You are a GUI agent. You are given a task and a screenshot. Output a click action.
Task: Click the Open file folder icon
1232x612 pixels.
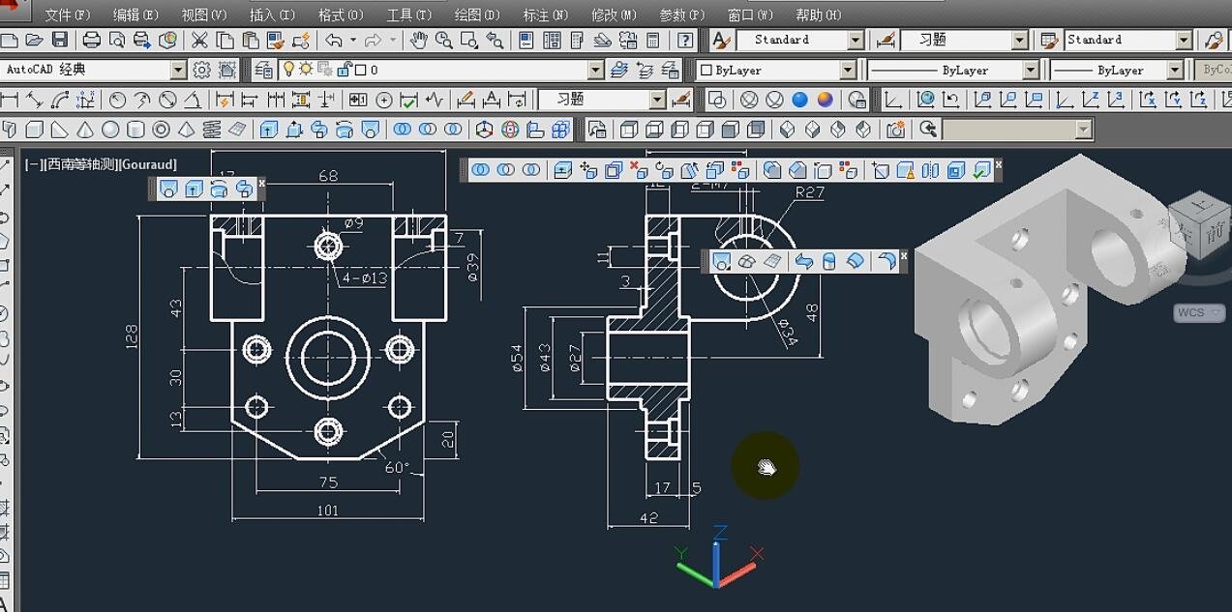pos(35,40)
